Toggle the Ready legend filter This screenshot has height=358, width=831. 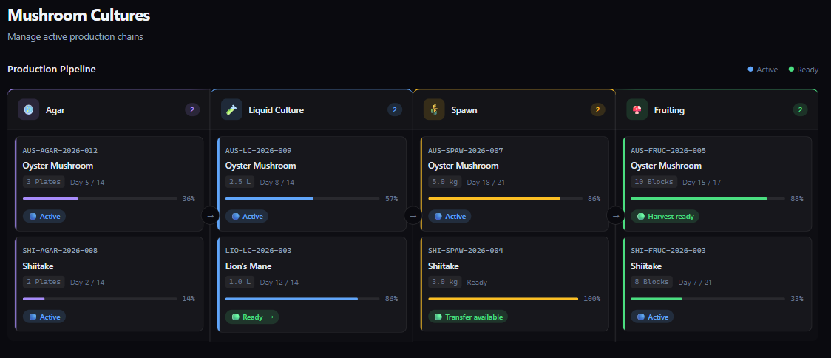coord(803,70)
